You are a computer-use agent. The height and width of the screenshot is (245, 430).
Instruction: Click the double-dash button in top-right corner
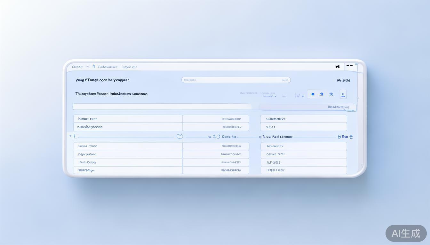pyautogui.click(x=349, y=66)
